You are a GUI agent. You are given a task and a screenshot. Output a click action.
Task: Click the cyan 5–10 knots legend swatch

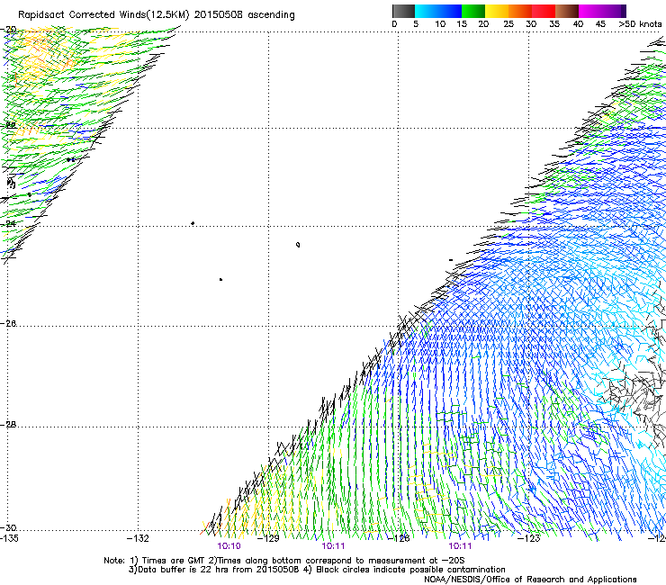[x=427, y=11]
